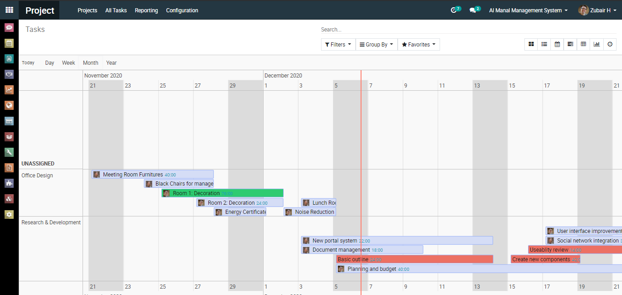The width and height of the screenshot is (622, 295).
Task: Open the Configuration menu
Action: pos(182,10)
